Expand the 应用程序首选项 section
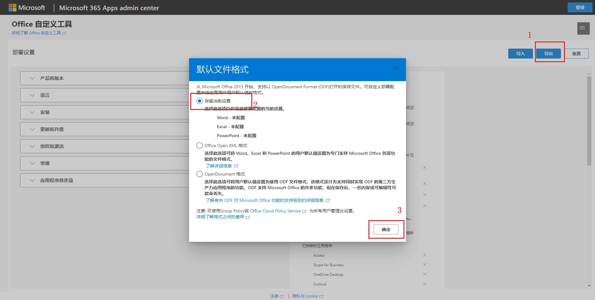 [105, 180]
